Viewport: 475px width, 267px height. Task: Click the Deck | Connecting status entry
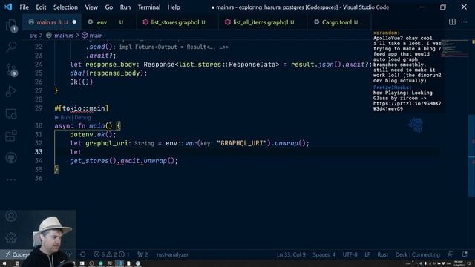(x=417, y=254)
